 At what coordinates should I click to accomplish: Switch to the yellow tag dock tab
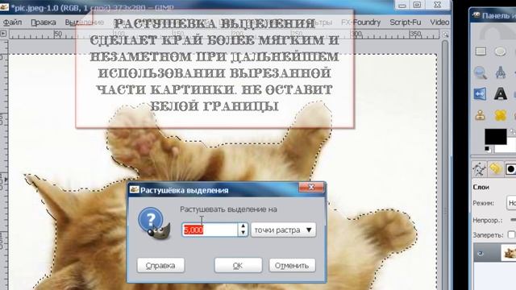click(495, 169)
